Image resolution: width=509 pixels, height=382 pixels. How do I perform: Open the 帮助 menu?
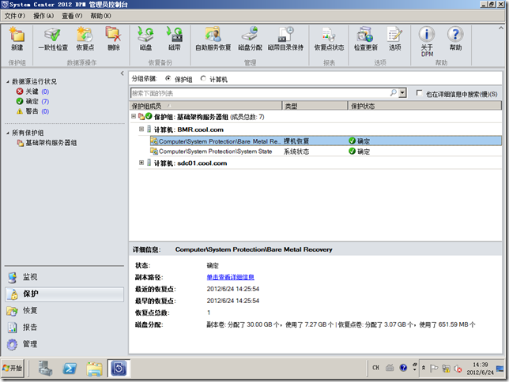tap(100, 16)
